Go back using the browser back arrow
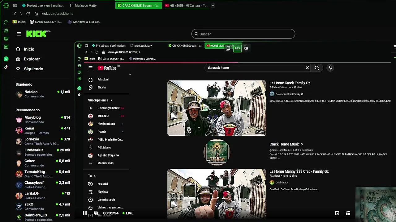 15,14
